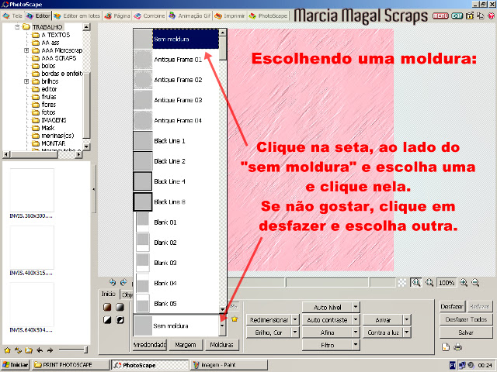Image resolution: width=497 pixels, height=372 pixels.
Task: Open Afina dropdown arrow
Action: tap(356, 332)
